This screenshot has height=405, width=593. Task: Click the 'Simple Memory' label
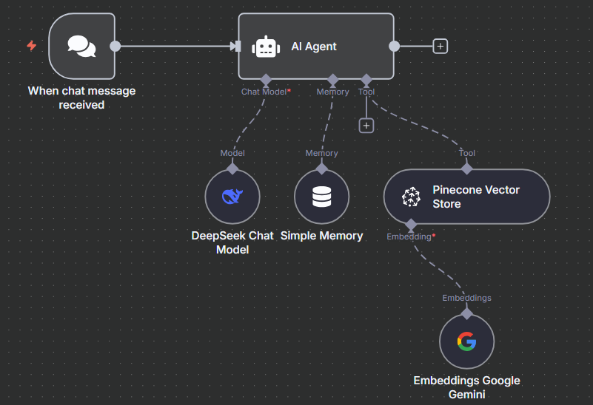[321, 236]
